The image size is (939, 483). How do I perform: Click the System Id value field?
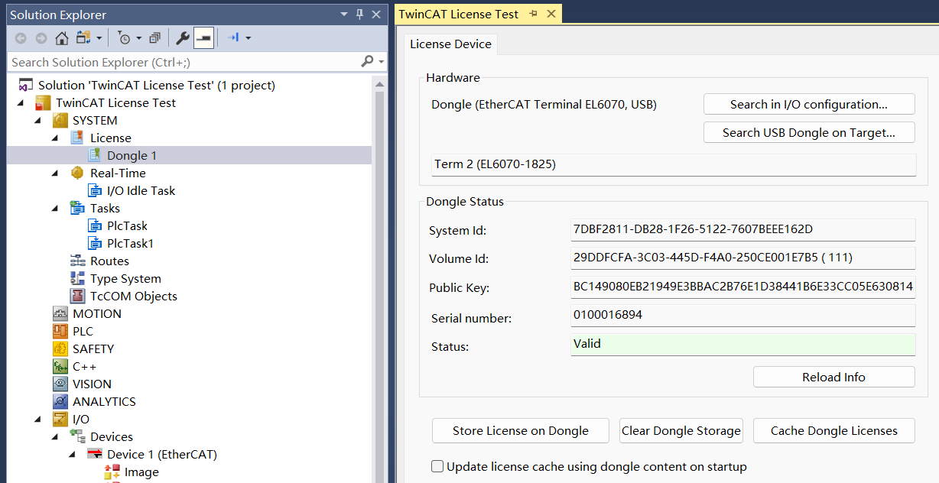coord(743,229)
